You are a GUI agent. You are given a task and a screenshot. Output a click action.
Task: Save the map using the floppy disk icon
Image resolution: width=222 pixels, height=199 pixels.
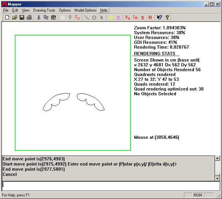(22, 17)
